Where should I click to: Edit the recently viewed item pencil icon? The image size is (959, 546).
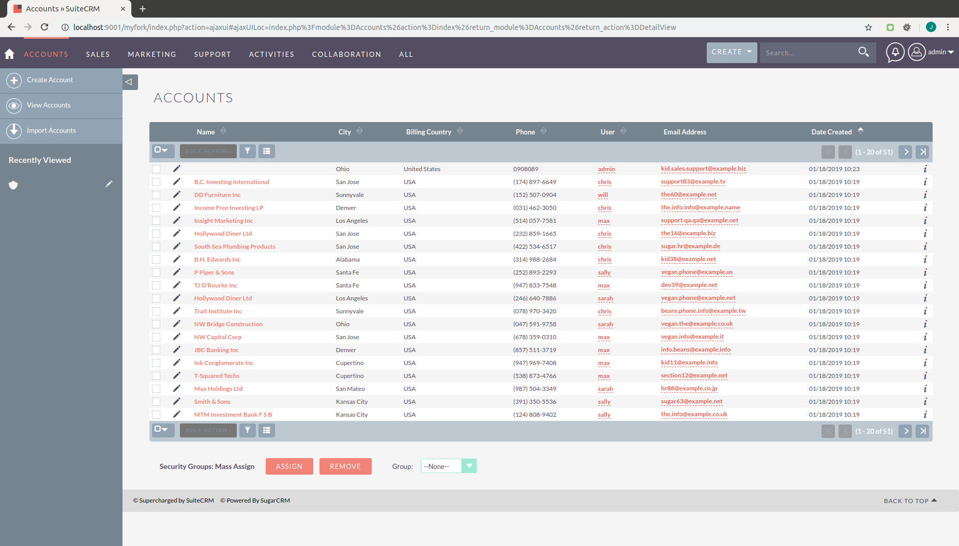pos(109,184)
